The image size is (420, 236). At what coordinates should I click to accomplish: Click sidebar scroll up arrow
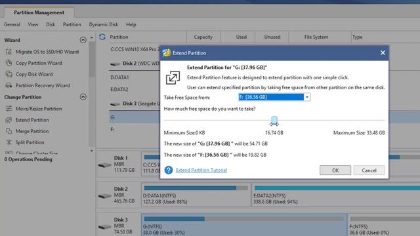[92, 38]
